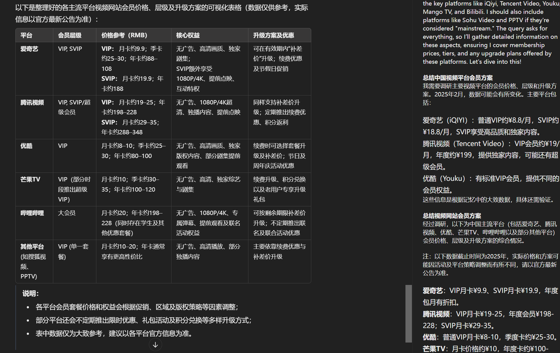The image size is (560, 353).
Task: Select the 会员层级 column header
Action: pyautogui.click(x=74, y=35)
